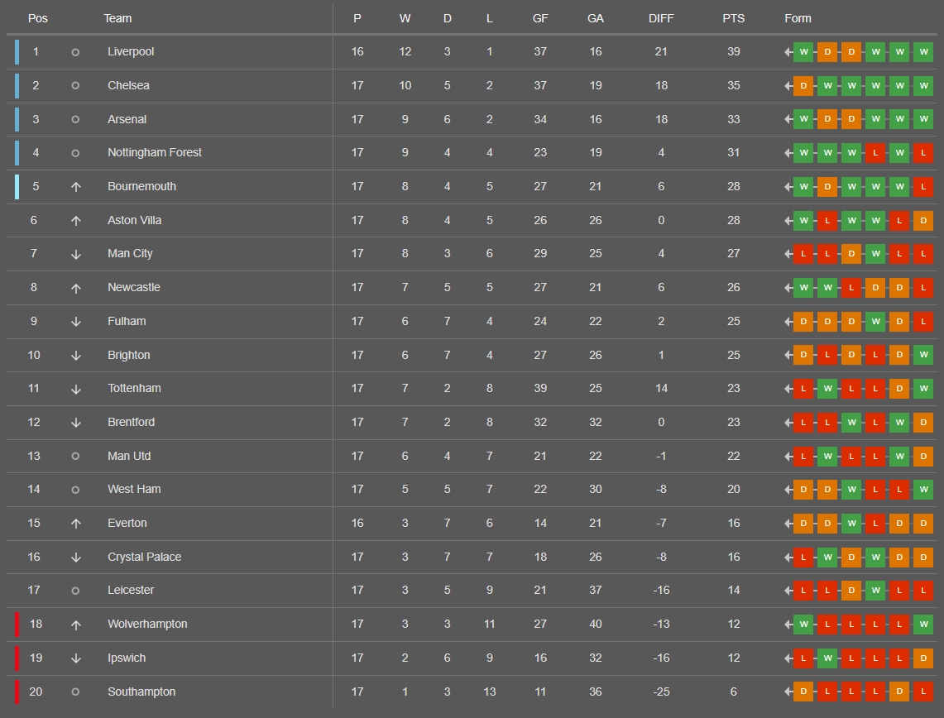The image size is (944, 718).
Task: Open the Aston Villa team link
Action: (134, 220)
